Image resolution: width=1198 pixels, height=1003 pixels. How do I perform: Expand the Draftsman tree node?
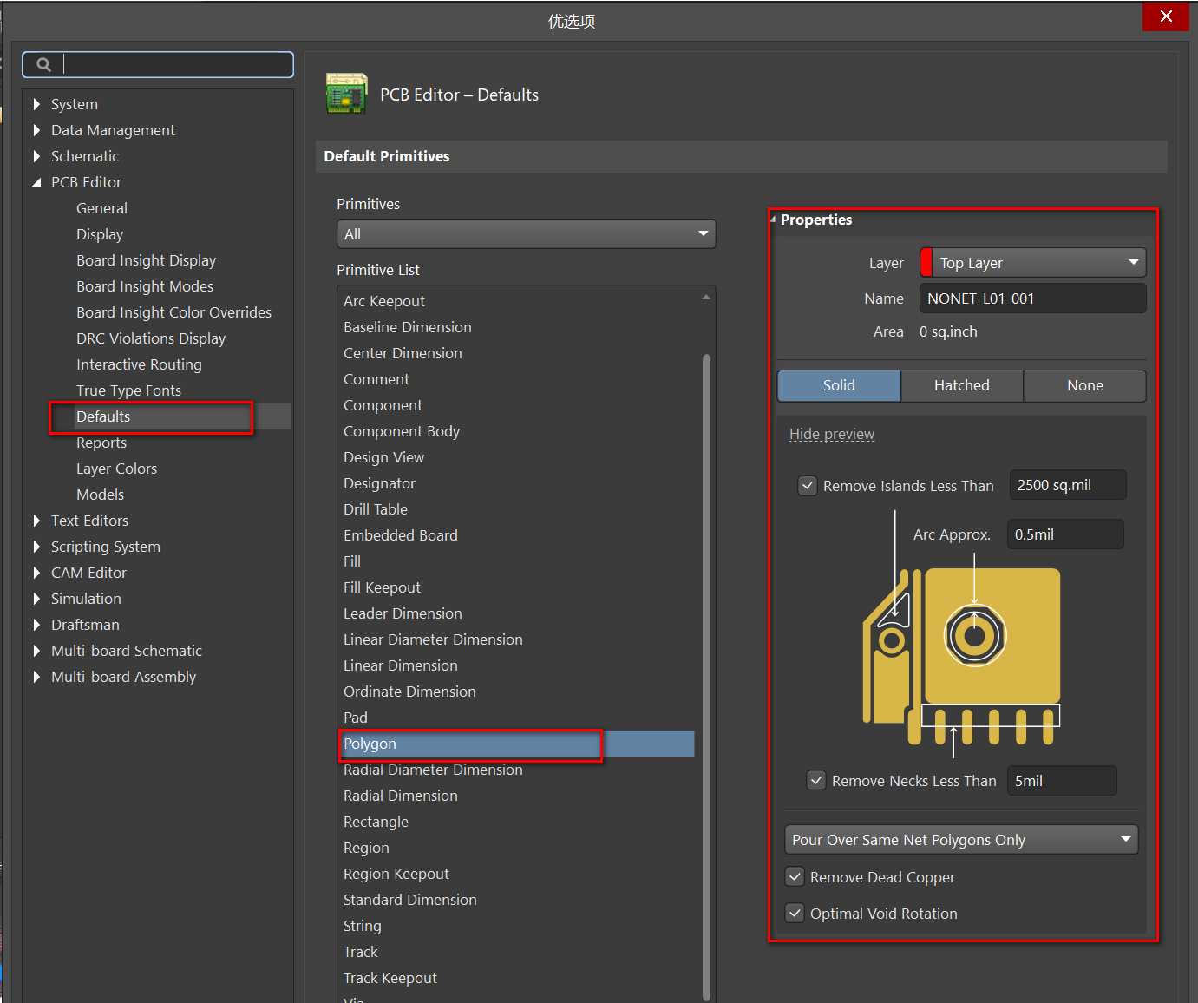[x=36, y=625]
